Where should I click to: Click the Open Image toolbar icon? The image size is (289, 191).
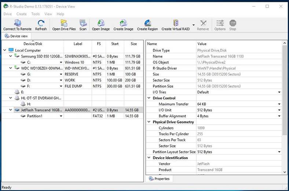pyautogui.click(x=101, y=23)
